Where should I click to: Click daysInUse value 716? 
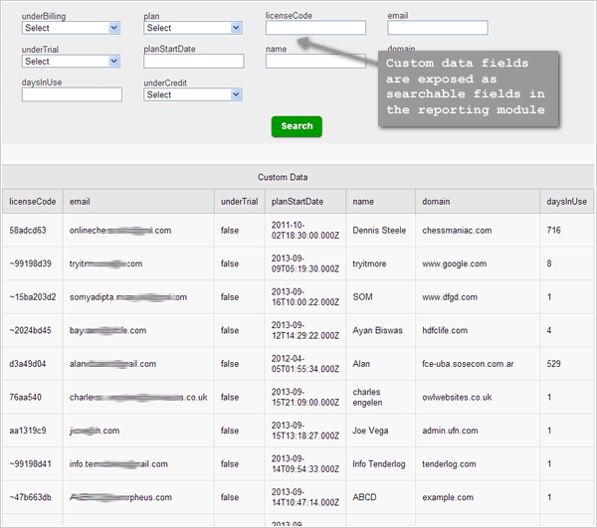(553, 230)
